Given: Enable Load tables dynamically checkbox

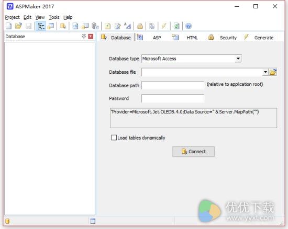Looking at the screenshot, I should (x=114, y=138).
